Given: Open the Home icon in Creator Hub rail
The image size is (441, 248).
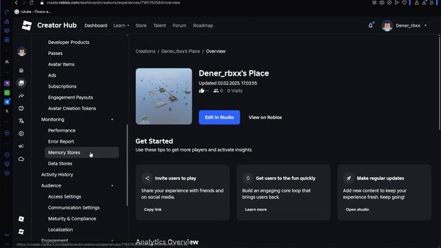Looking at the screenshot, I should coord(21,70).
